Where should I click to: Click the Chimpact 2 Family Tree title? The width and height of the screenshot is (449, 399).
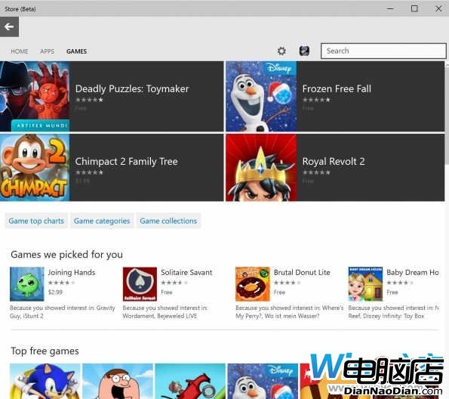pyautogui.click(x=126, y=162)
